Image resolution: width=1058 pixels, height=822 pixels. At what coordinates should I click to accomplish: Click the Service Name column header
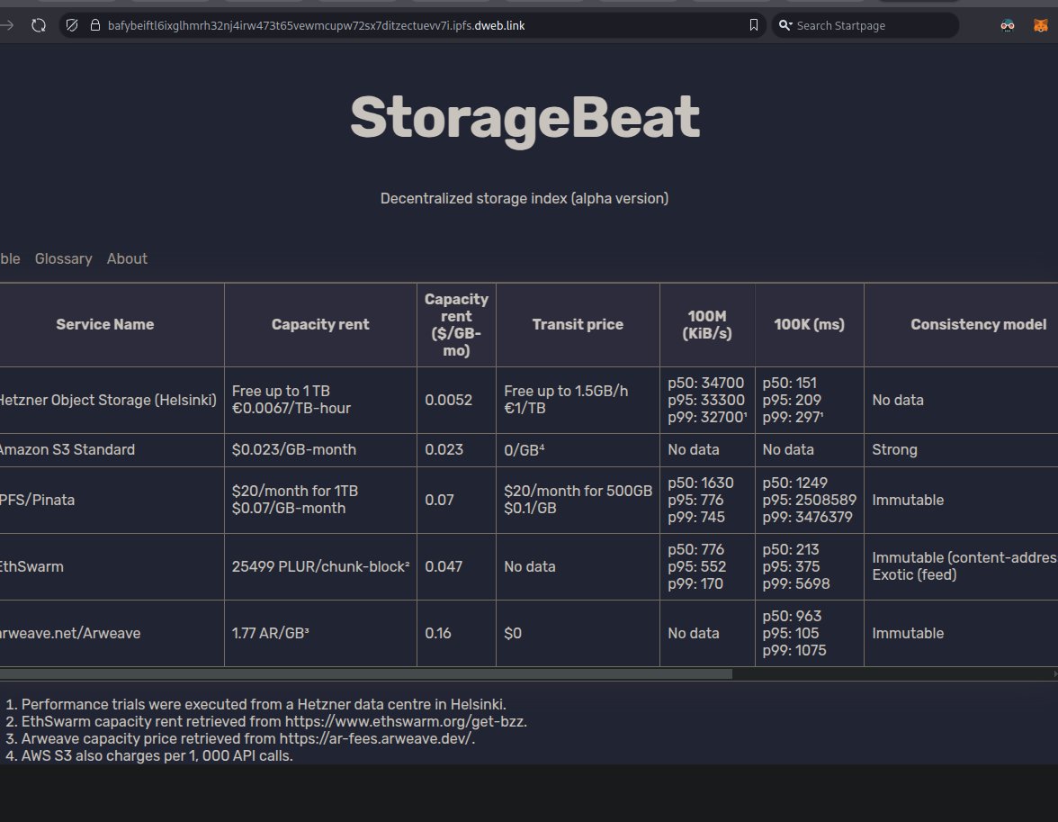(104, 325)
